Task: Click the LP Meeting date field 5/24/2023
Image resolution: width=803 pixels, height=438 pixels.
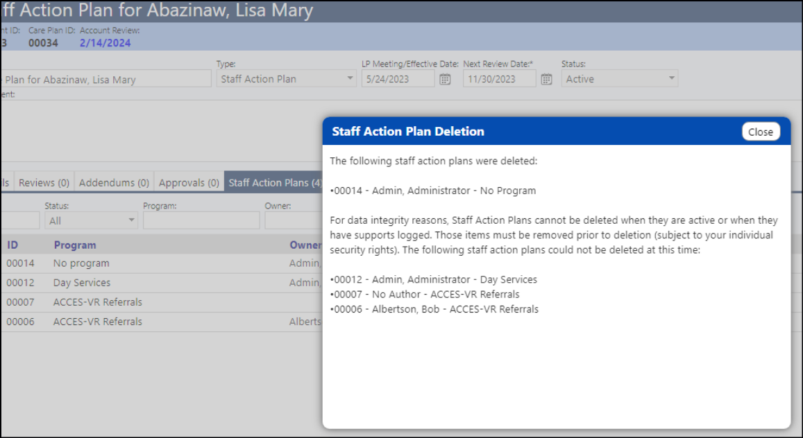Action: point(398,79)
